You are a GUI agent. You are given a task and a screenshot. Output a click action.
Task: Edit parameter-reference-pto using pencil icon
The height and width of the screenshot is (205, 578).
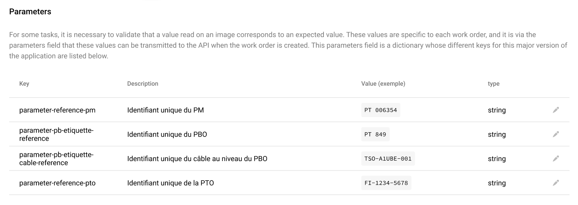click(556, 183)
